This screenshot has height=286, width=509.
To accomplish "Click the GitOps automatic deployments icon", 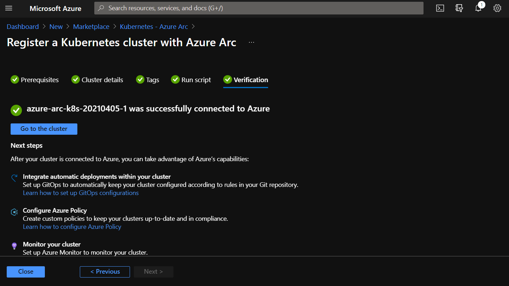I will (x=14, y=178).
